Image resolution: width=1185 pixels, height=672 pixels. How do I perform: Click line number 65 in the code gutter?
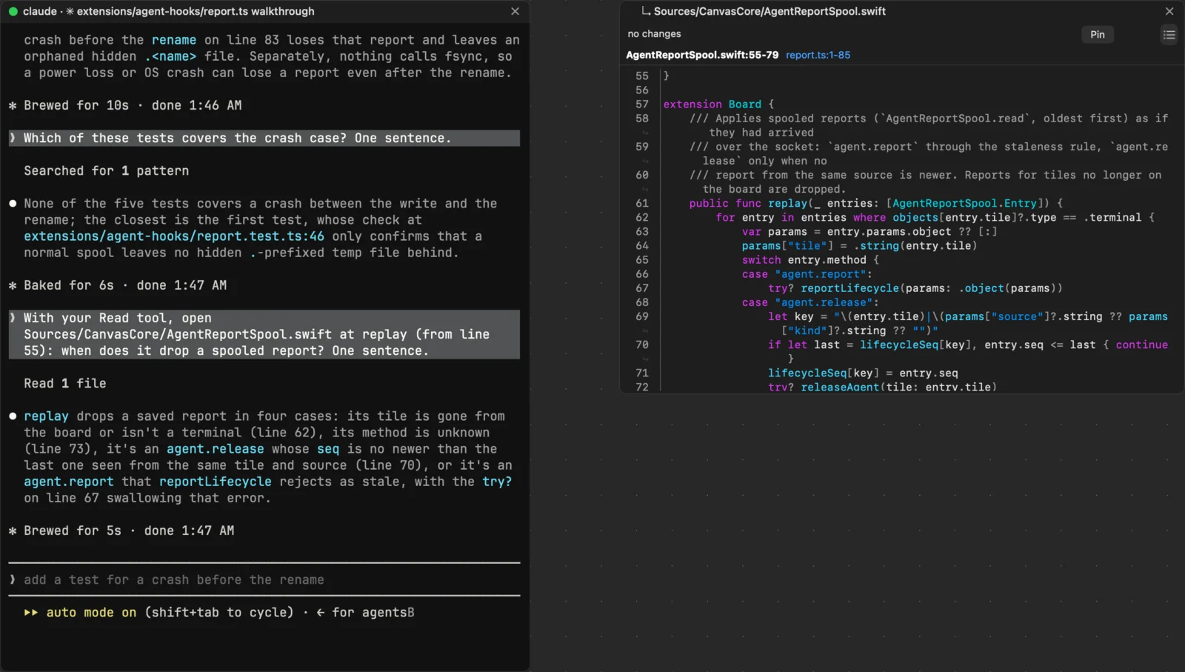641,260
